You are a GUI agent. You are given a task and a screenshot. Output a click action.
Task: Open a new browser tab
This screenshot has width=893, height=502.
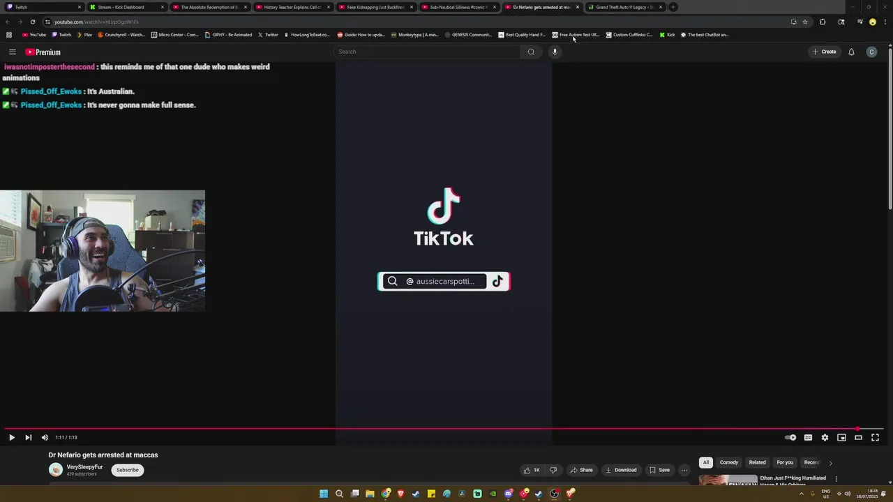coord(673,7)
